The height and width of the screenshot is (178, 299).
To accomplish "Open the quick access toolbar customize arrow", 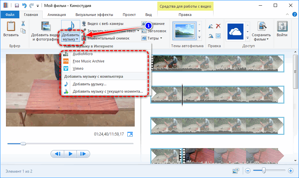I will pos(38,6).
